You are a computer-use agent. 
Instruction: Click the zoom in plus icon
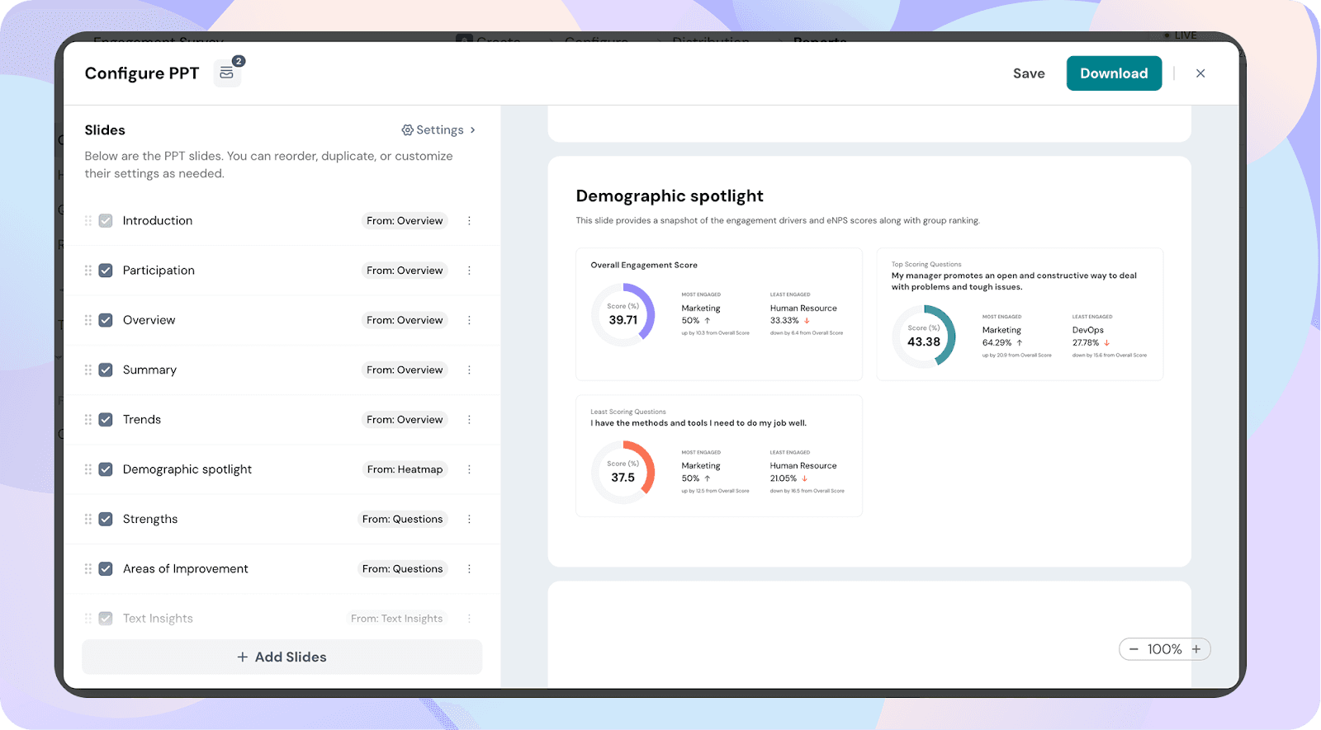click(1196, 649)
